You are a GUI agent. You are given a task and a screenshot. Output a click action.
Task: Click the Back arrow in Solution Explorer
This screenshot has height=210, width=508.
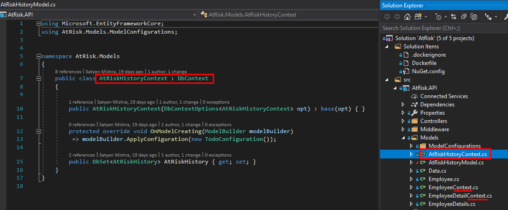click(387, 17)
